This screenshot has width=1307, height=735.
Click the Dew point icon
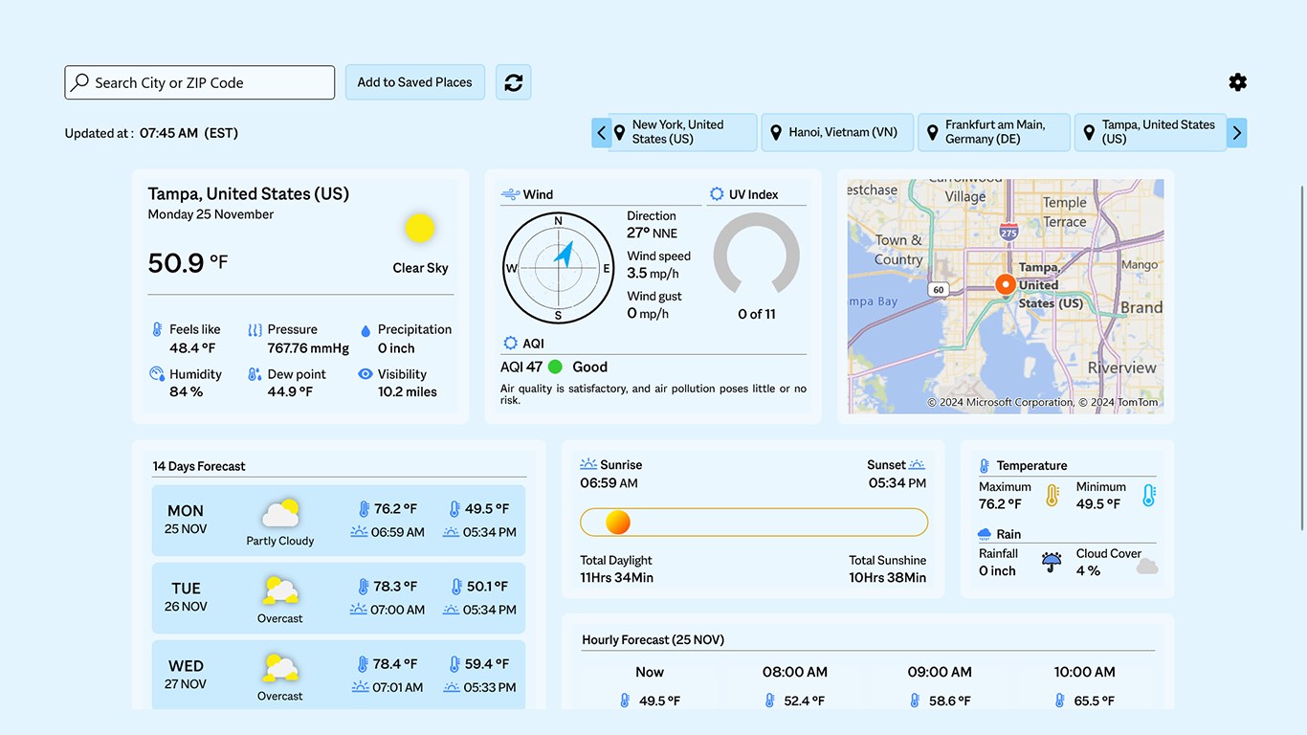[x=256, y=374]
